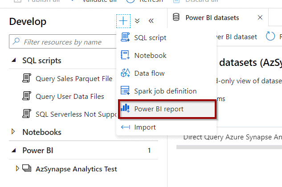Close the Power BI datasets tab
282x187 pixels.
coord(260,17)
